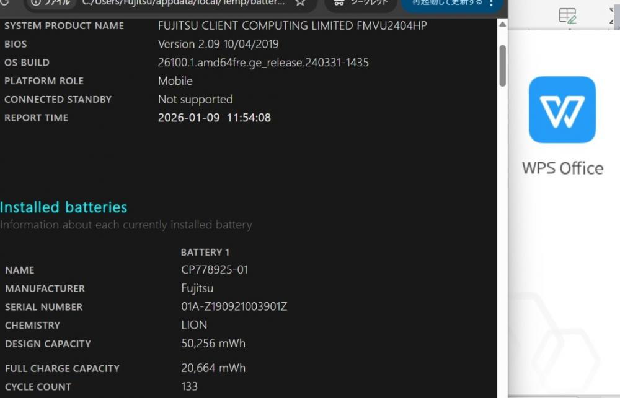620x398 pixels.
Task: Click the table edit icon in WPS window
Action: [567, 16]
